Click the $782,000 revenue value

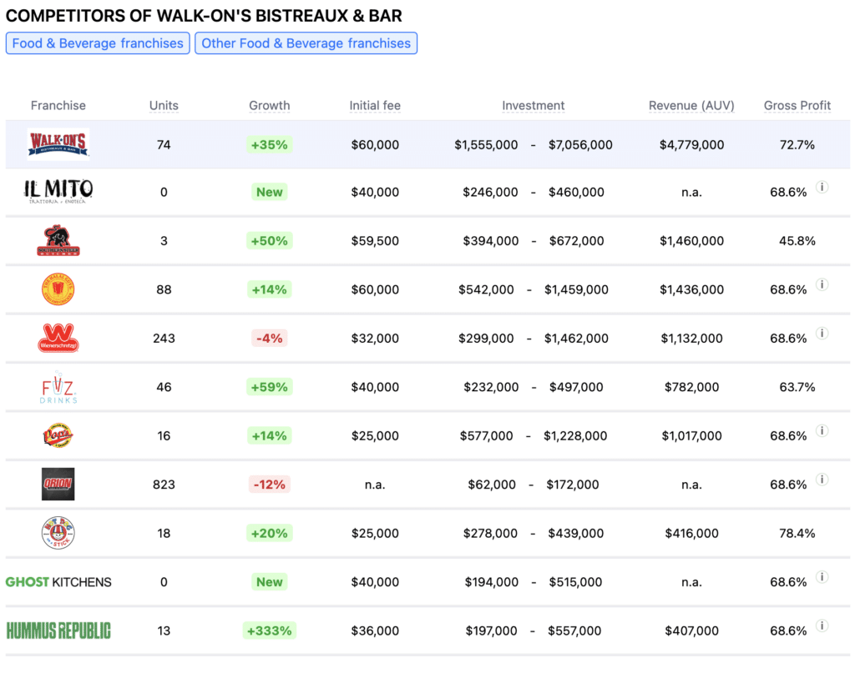[x=691, y=387]
